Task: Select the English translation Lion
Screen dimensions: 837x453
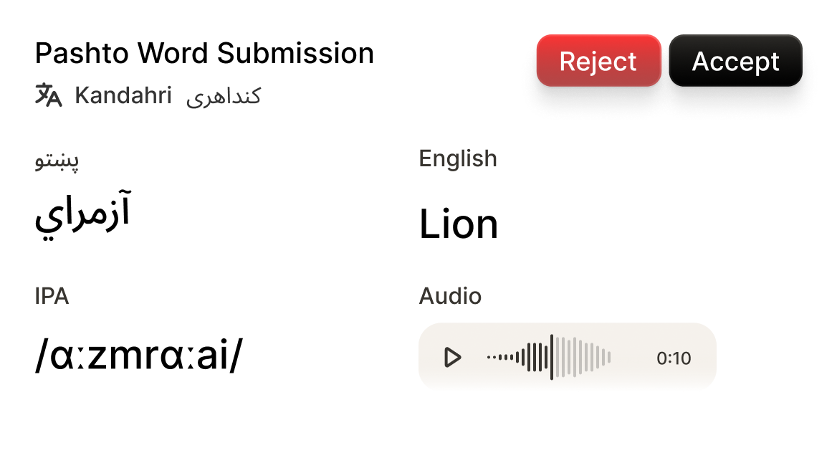Action: coord(459,224)
